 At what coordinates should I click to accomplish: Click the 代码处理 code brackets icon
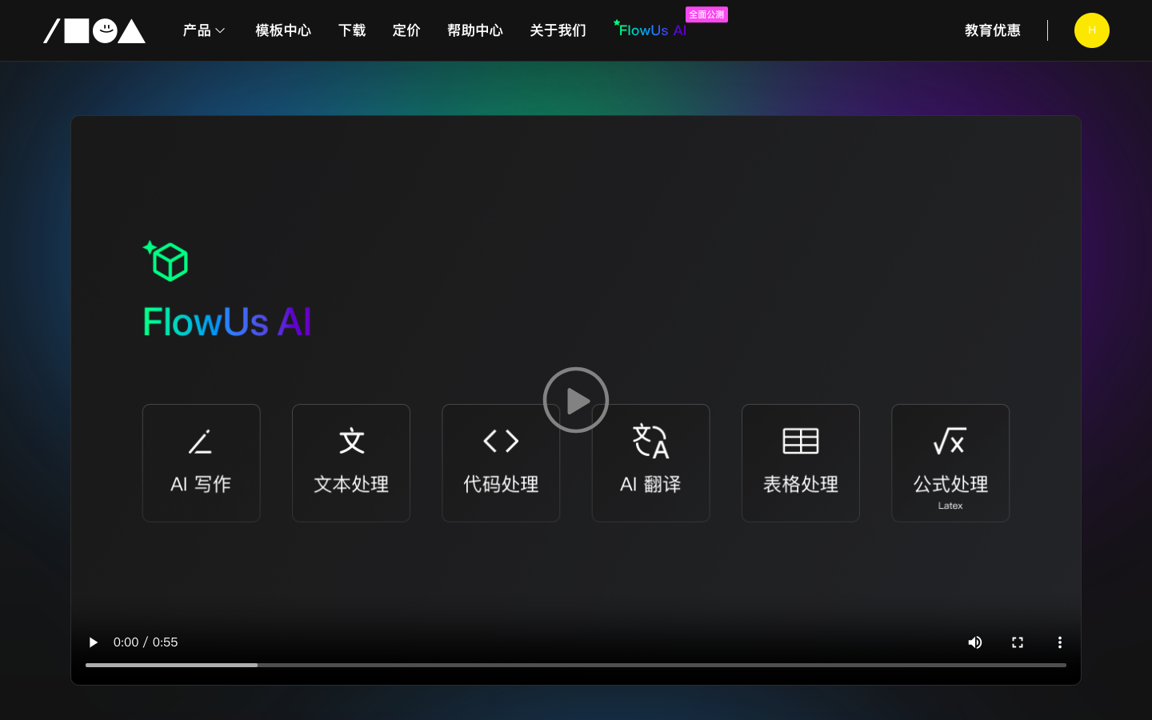pos(501,441)
